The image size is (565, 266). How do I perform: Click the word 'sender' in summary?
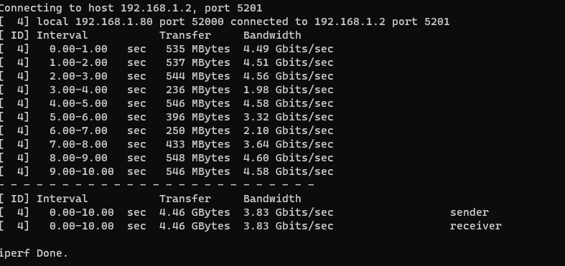click(x=469, y=213)
